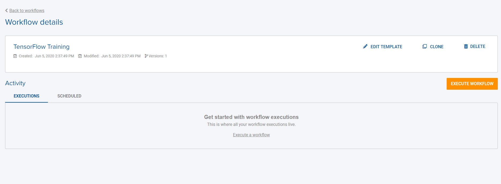The height and width of the screenshot is (184, 501).
Task: Click the Execute Workflow button
Action: click(472, 84)
